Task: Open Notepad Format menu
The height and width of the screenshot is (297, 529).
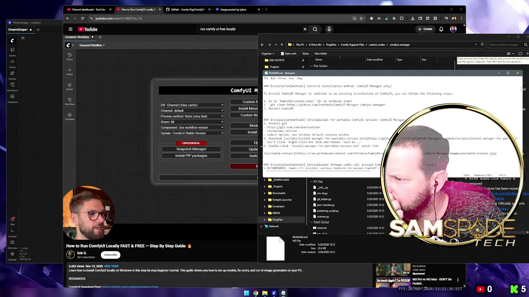Action: (282, 78)
